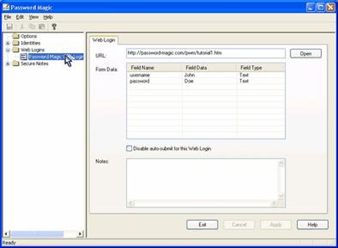Select the username row in Form Data
Screen dimensions: 338x248
click(x=206, y=75)
